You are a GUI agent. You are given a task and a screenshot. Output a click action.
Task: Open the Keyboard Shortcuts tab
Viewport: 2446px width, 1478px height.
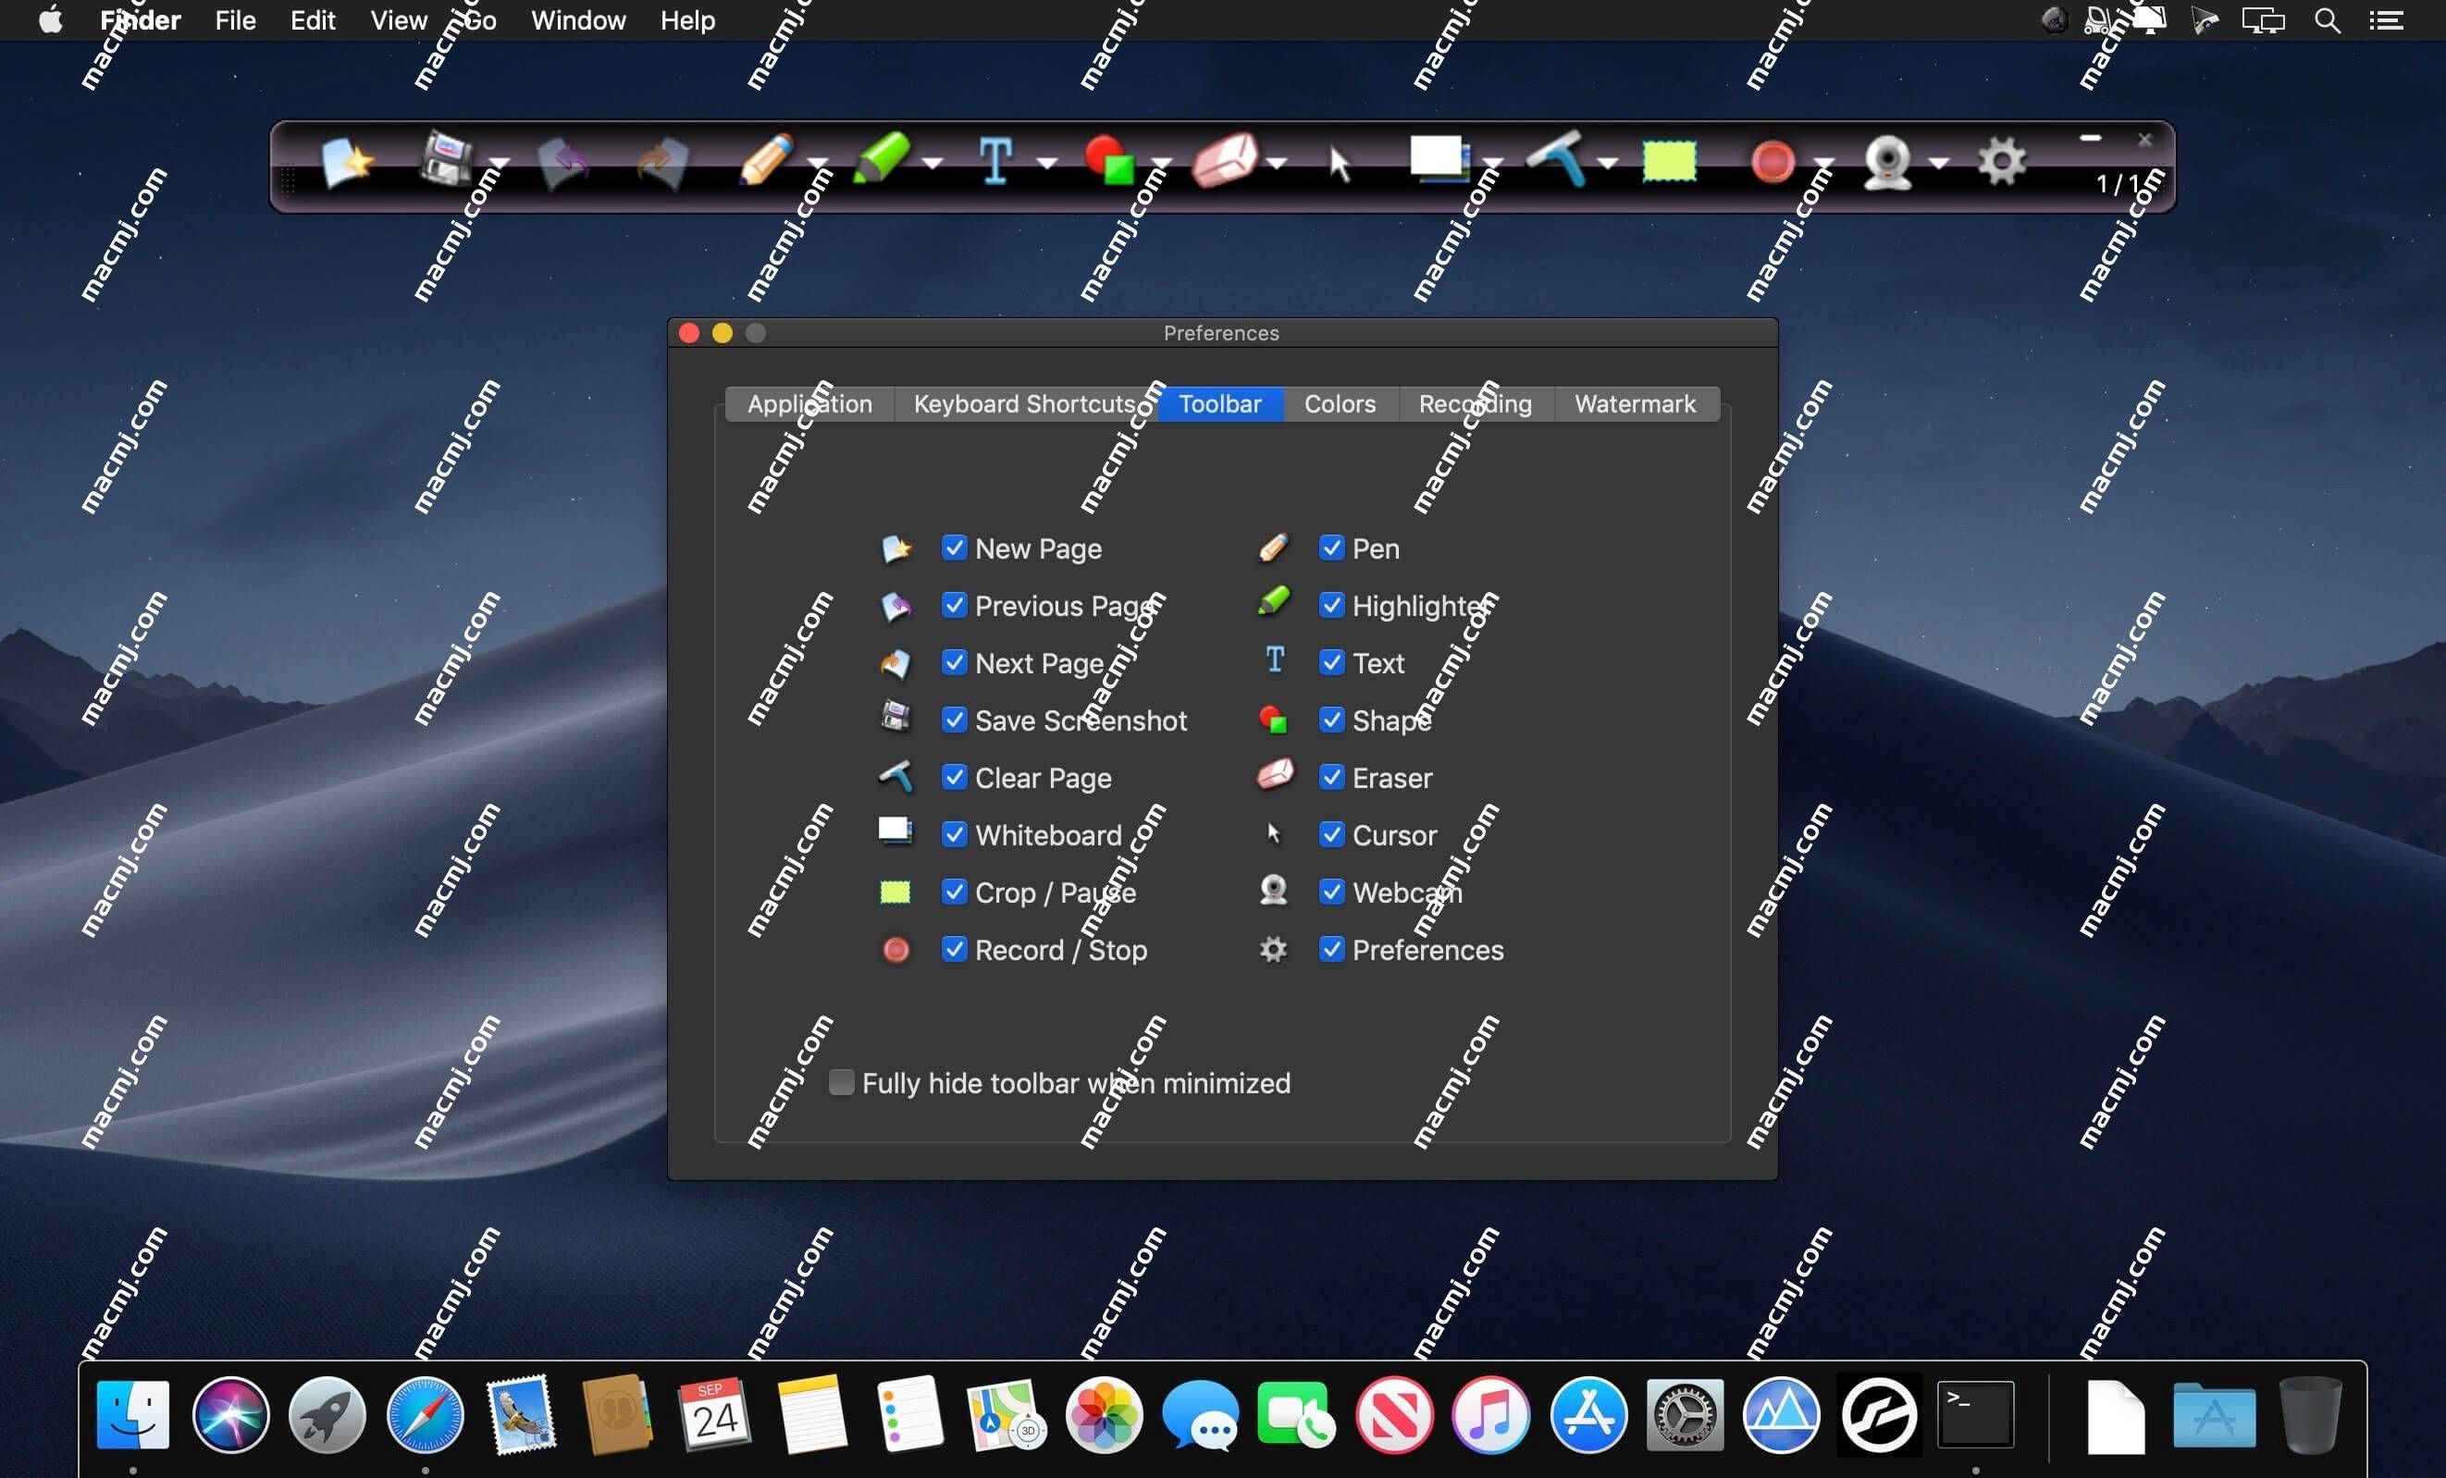point(1029,403)
